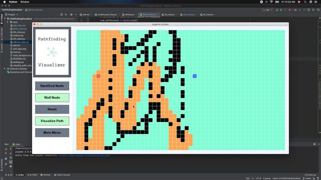Click the print icon in Run console
Image resolution: width=321 pixels, height=180 pixels.
[x=11, y=166]
